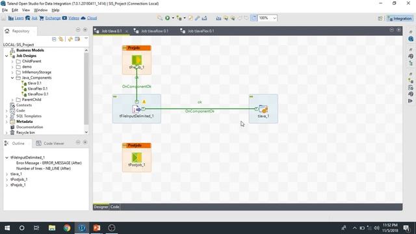Click the blue toggle icon beside zoom box
The width and height of the screenshot is (416, 234).
click(253, 18)
